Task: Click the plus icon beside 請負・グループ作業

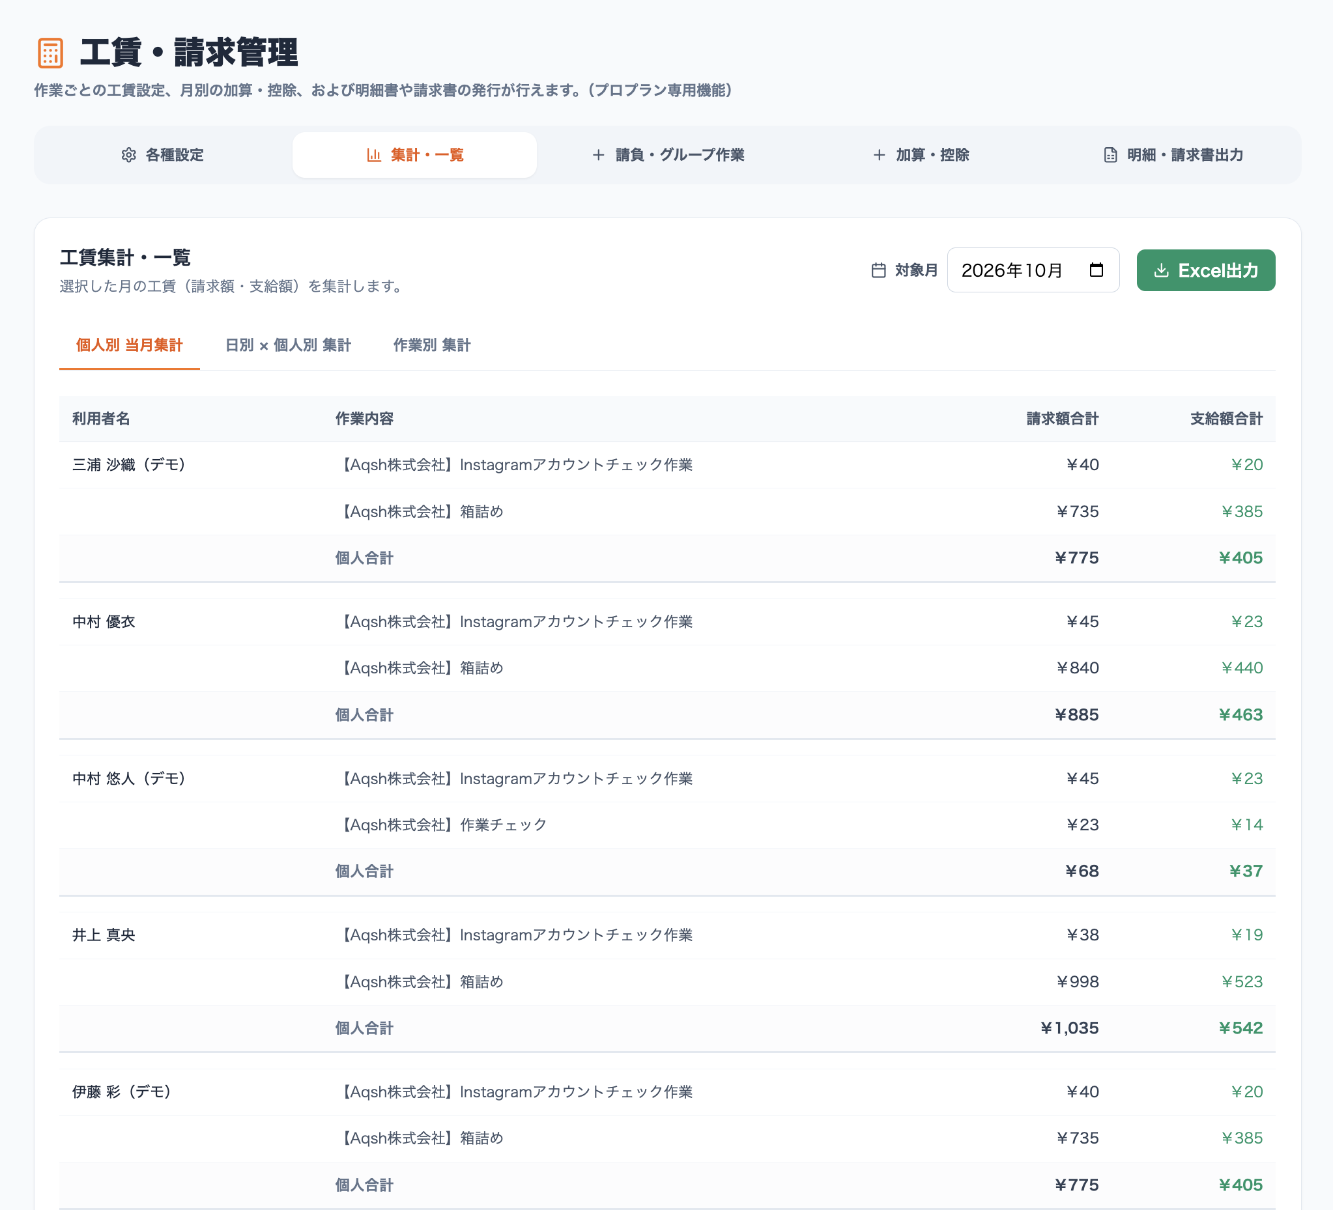Action: (x=598, y=154)
